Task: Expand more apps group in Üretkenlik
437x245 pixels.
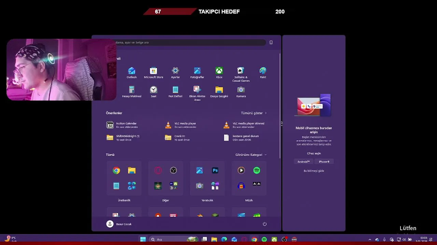Action: (132, 186)
